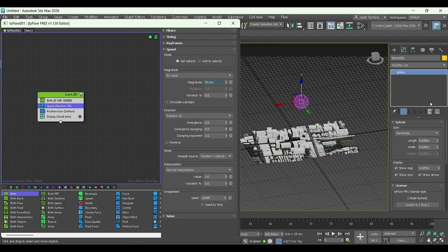Select the Birth Paint operator
The width and height of the screenshot is (448, 252).
point(17,226)
